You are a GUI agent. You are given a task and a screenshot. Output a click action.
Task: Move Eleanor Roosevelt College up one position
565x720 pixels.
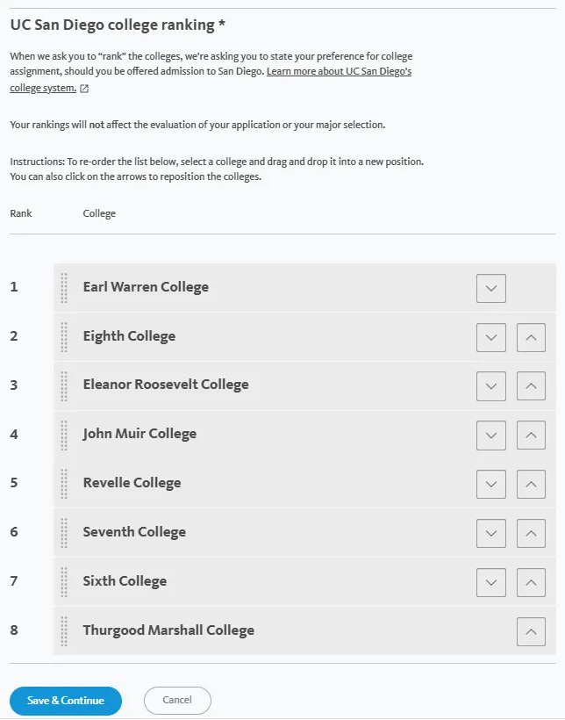coord(531,385)
